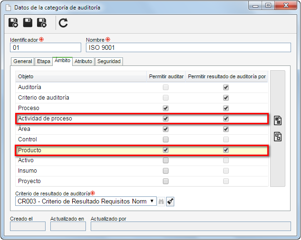This screenshot has height=240, width=301.
Task: Select the Proceso row label
Action: 28,108
